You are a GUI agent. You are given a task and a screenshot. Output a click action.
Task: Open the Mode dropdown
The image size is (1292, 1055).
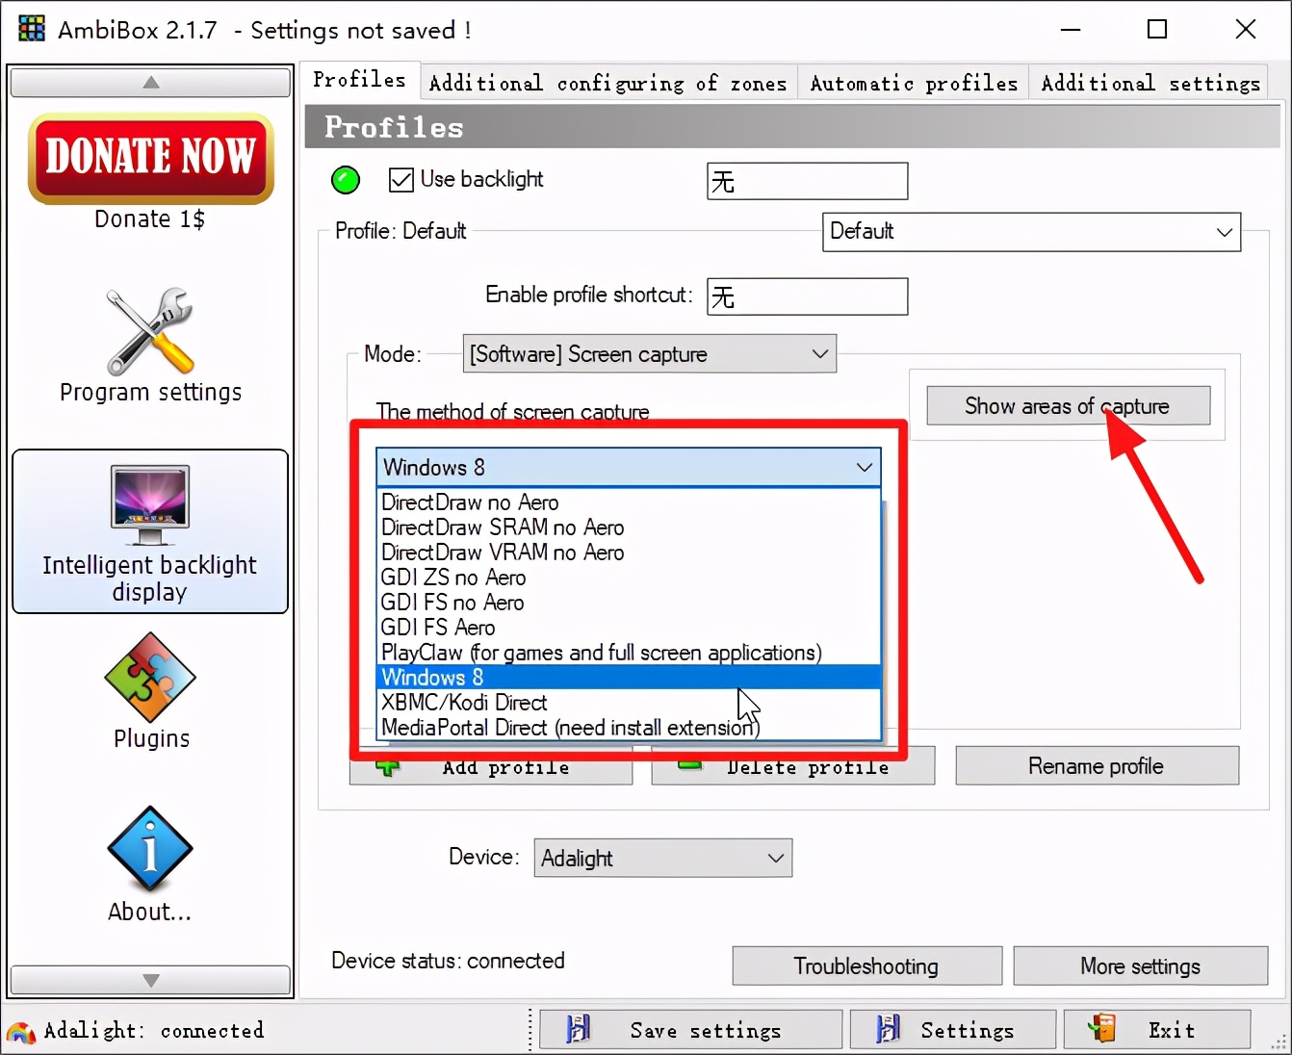(649, 354)
